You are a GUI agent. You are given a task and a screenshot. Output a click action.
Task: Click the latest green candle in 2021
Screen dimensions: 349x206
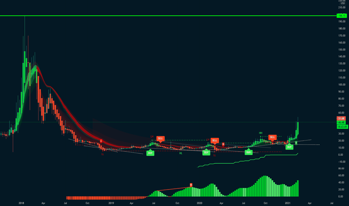pyautogui.click(x=298, y=128)
